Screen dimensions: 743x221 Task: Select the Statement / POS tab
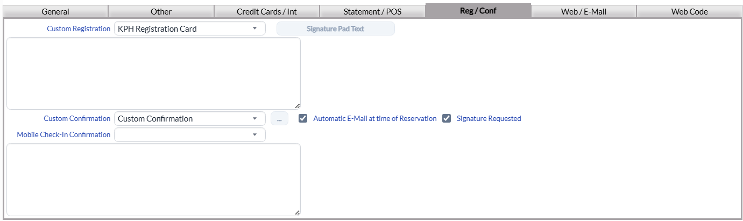point(372,11)
